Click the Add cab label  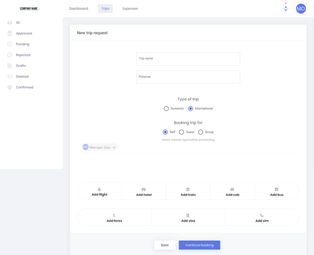click(x=232, y=195)
